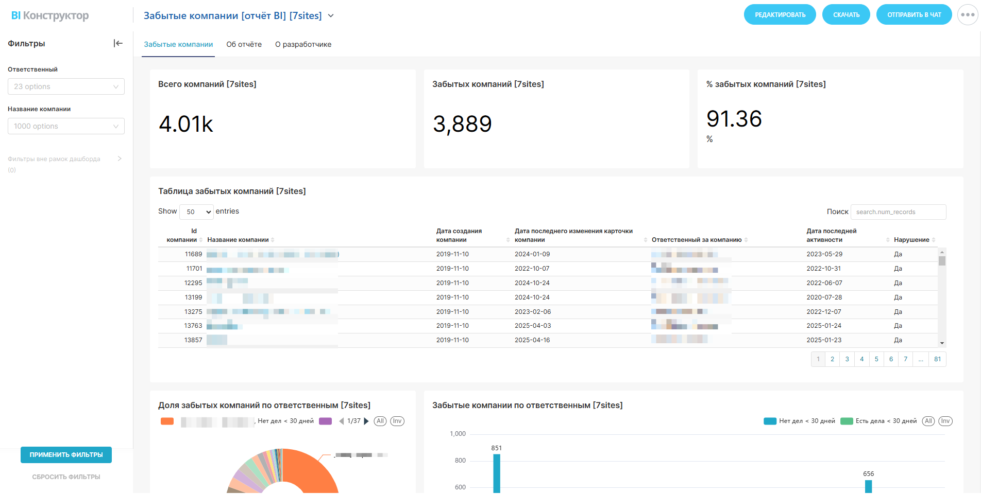
Task: Invert legend selection in bar chart
Action: 945,421
